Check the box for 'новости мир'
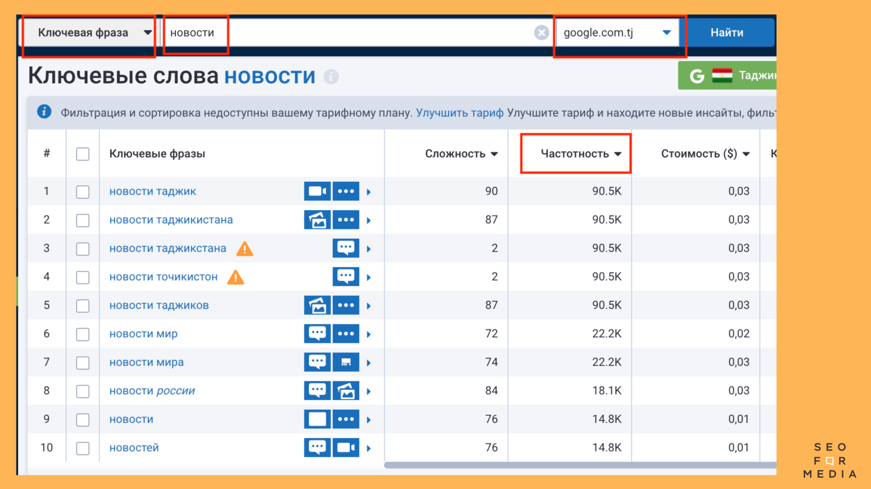The height and width of the screenshot is (489, 871). pyautogui.click(x=83, y=334)
